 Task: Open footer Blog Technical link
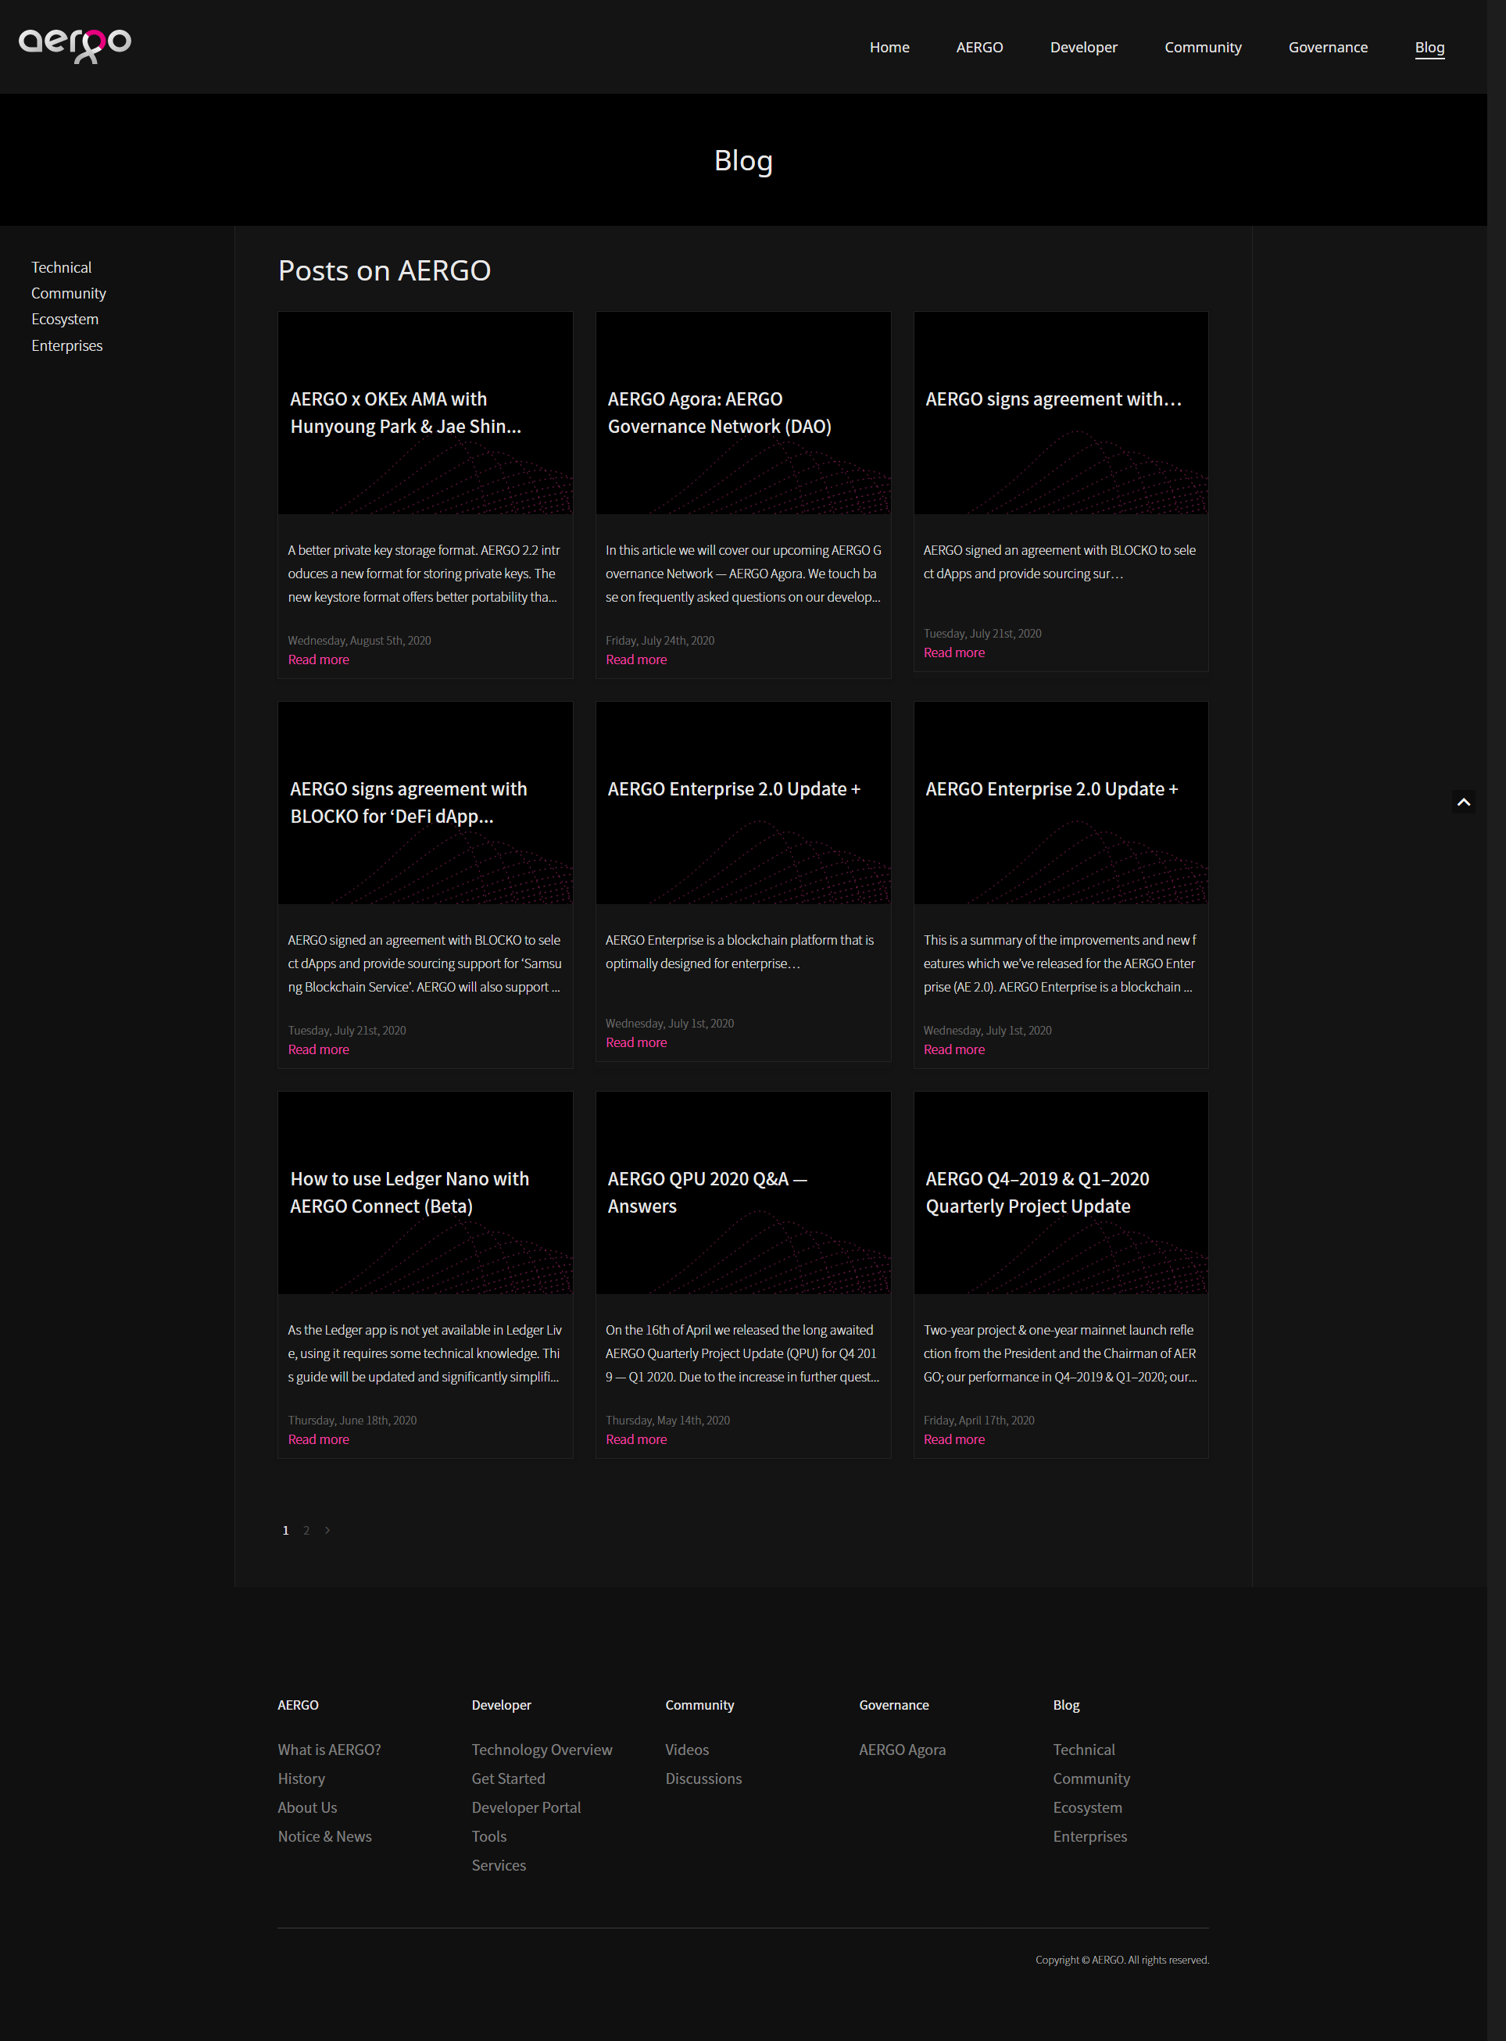click(x=1083, y=1750)
